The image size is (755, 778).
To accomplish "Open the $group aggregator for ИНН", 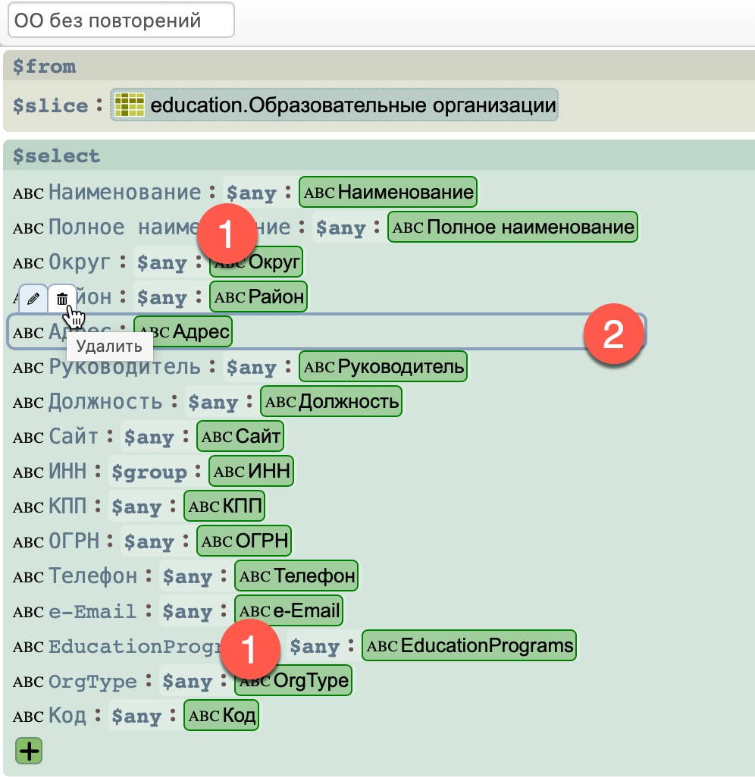I will pyautogui.click(x=149, y=472).
